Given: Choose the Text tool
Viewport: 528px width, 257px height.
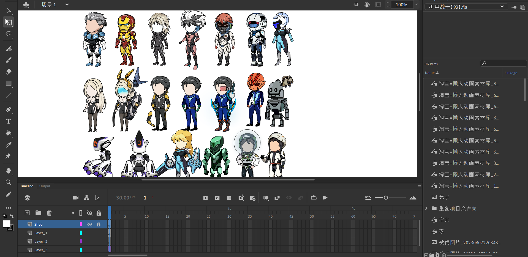Looking at the screenshot, I should click(9, 121).
